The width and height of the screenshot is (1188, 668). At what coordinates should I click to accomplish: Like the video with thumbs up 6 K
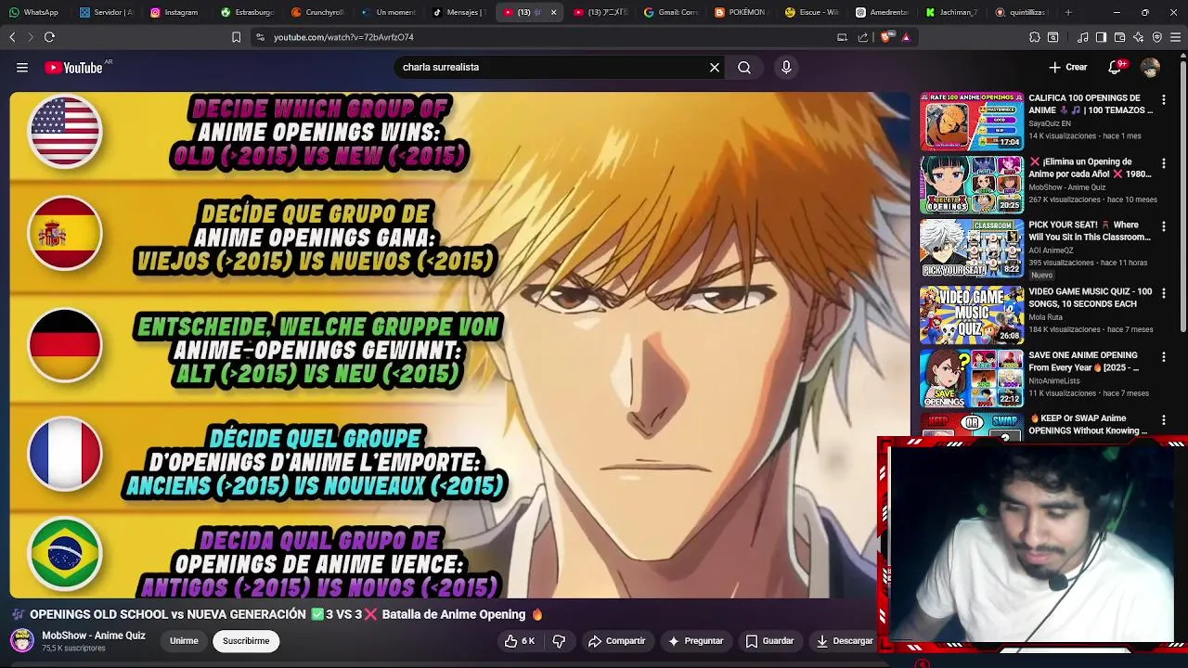click(x=520, y=641)
